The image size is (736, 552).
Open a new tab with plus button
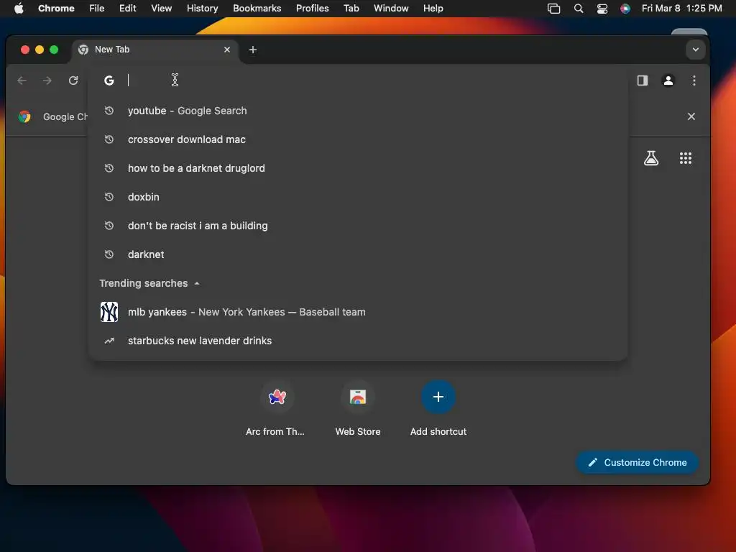click(252, 50)
